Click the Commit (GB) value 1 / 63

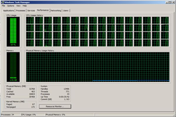[x=67, y=99]
